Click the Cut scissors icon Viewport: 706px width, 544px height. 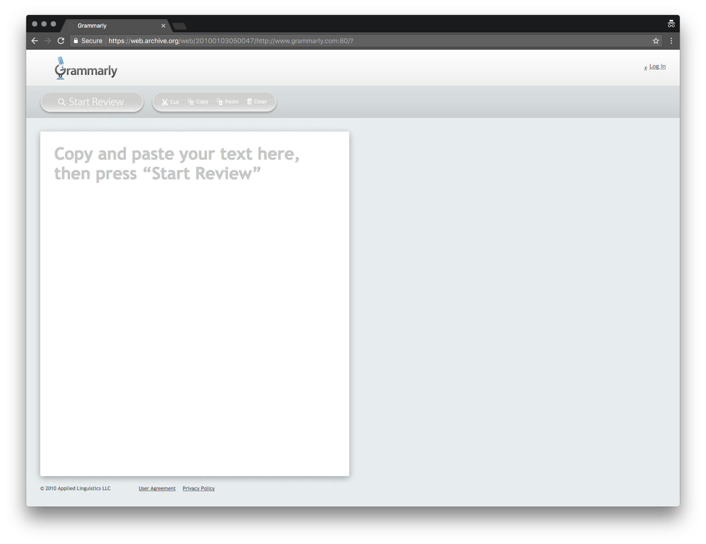pos(165,102)
